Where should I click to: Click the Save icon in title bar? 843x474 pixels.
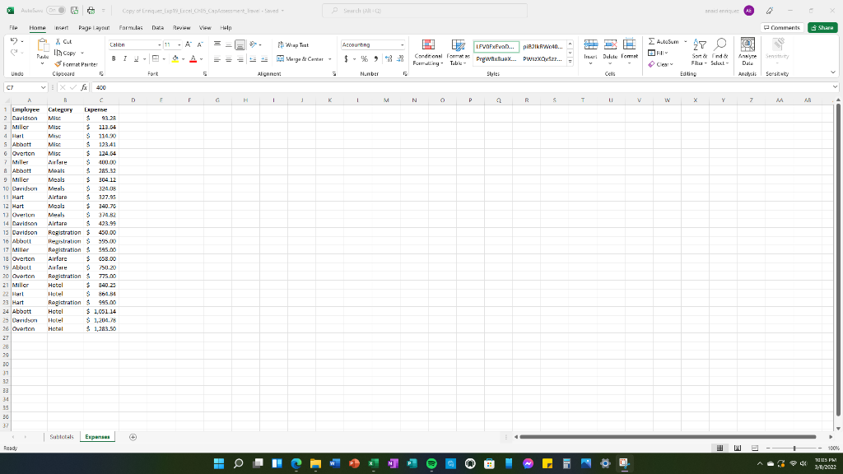click(x=74, y=10)
